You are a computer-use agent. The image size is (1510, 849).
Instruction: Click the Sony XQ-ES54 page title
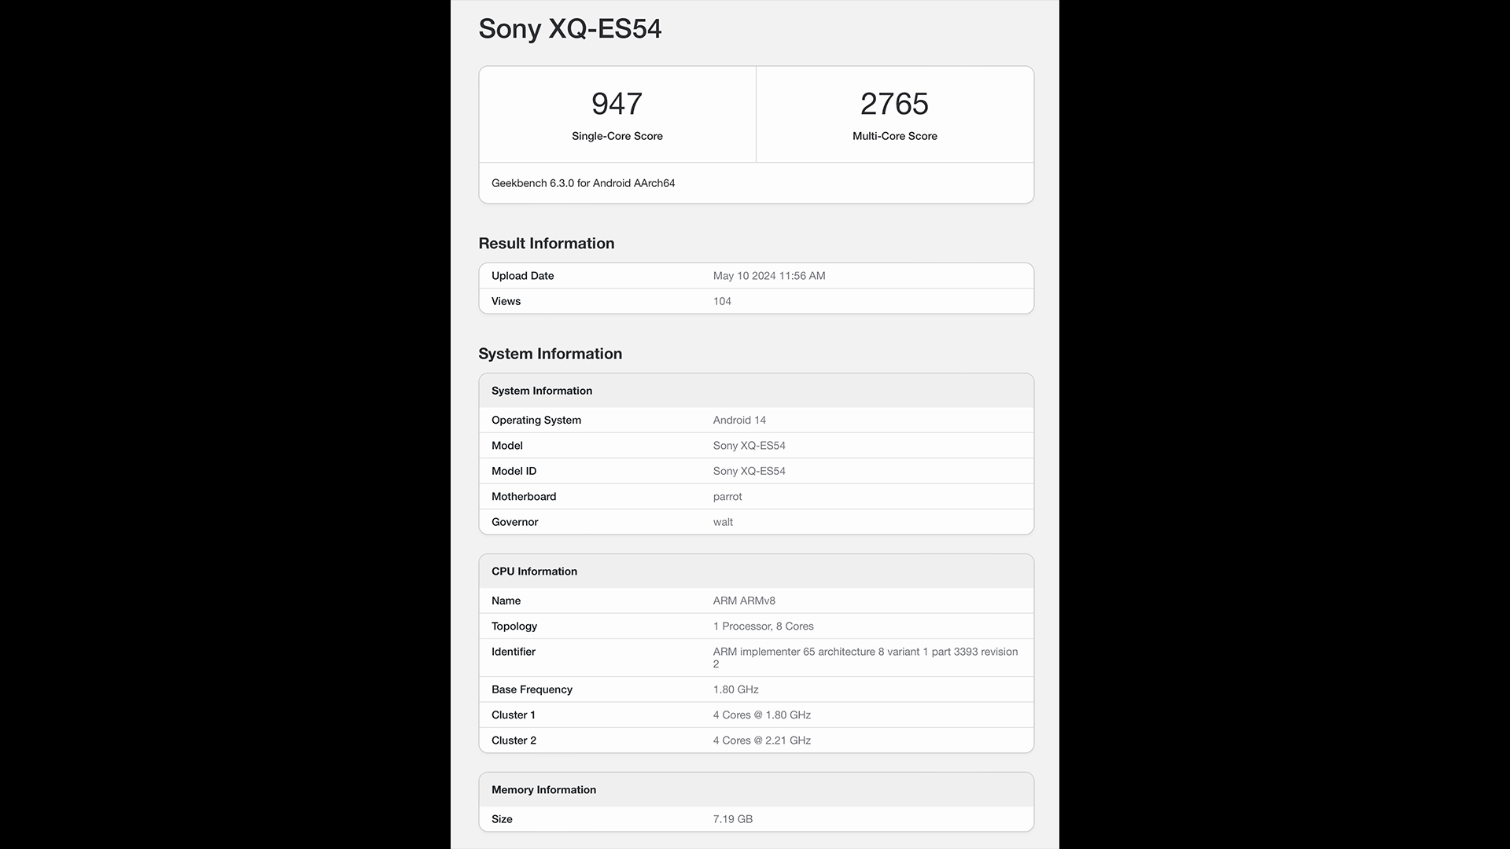click(569, 29)
